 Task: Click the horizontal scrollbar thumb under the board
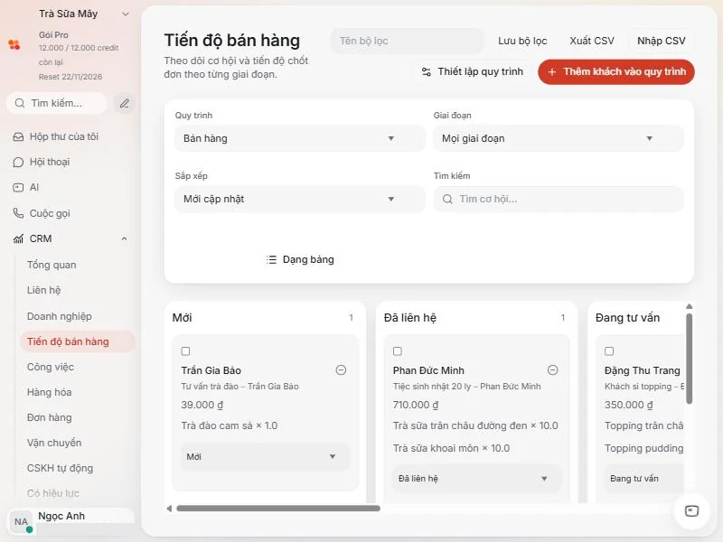(278, 509)
